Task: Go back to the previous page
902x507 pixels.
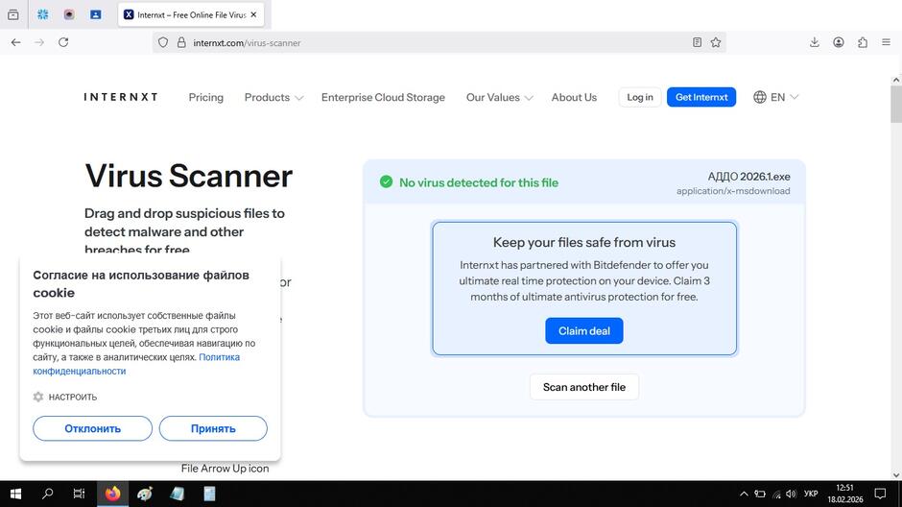Action: coord(16,42)
